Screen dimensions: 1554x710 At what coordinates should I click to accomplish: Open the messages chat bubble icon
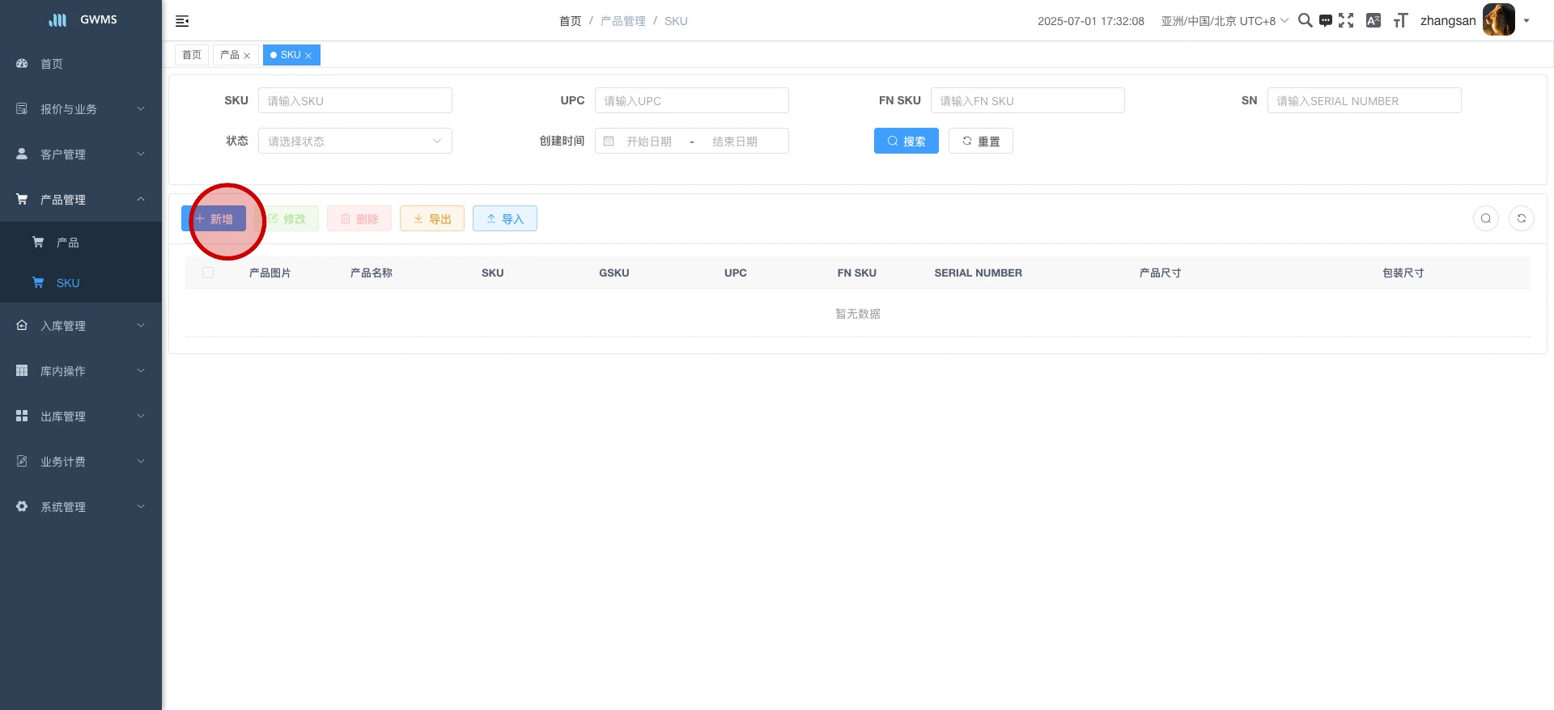1326,21
